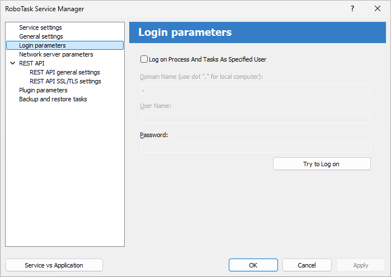Cancel the Service Manager dialog
This screenshot has height=277, width=391.
tap(307, 265)
